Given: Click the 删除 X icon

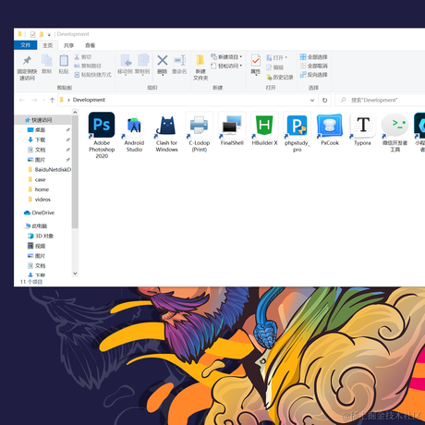Looking at the screenshot, I should coord(163,60).
